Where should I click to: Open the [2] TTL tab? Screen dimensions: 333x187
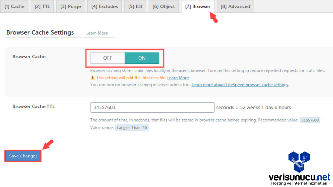[x=42, y=6]
